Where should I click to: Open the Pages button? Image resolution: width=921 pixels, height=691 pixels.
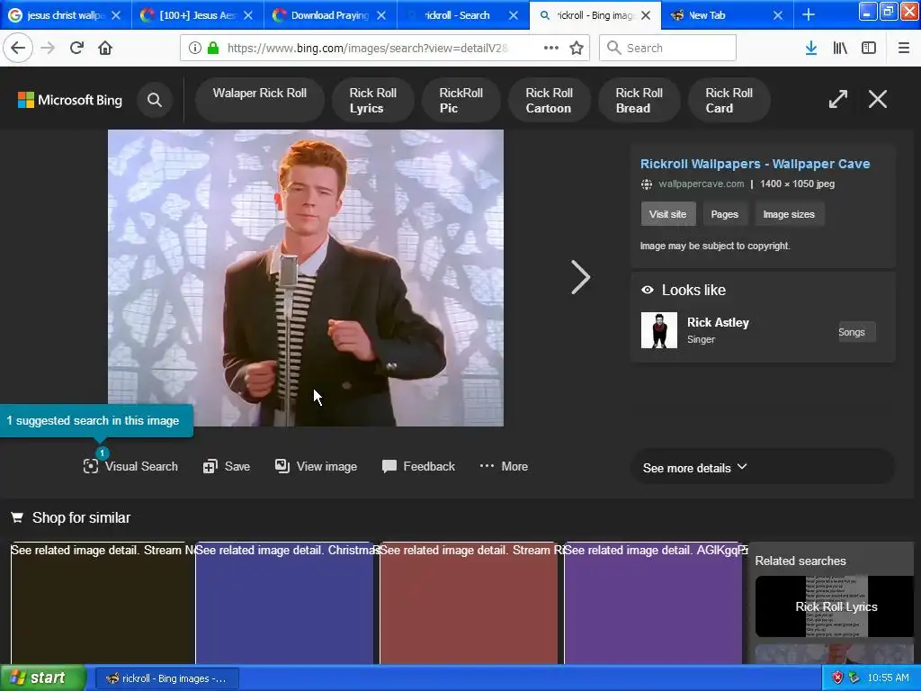tap(724, 214)
